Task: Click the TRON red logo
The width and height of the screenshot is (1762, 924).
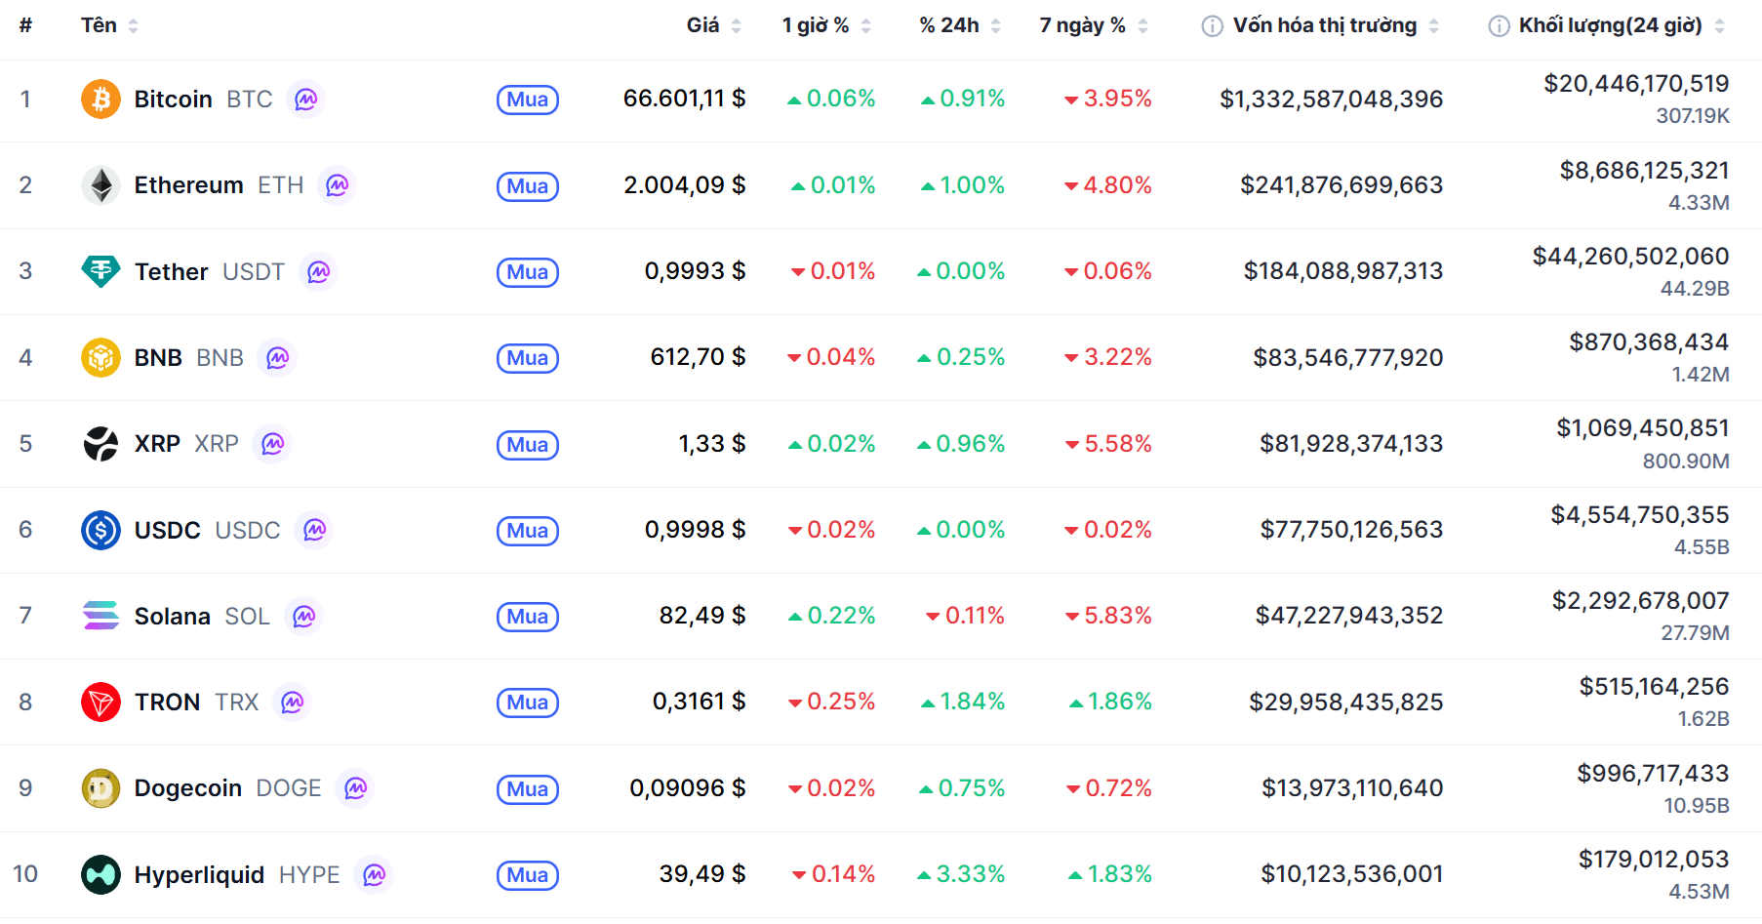Action: tap(100, 702)
